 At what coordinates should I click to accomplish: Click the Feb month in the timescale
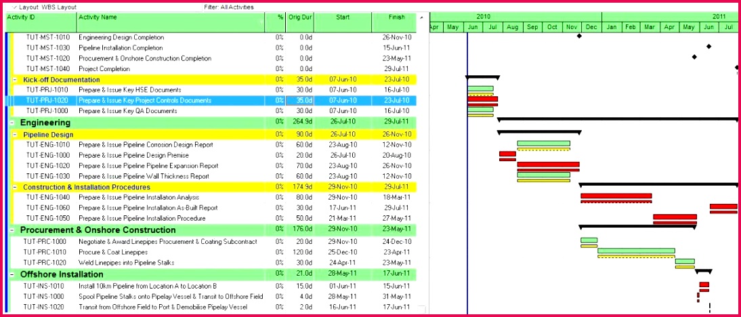[x=631, y=27]
